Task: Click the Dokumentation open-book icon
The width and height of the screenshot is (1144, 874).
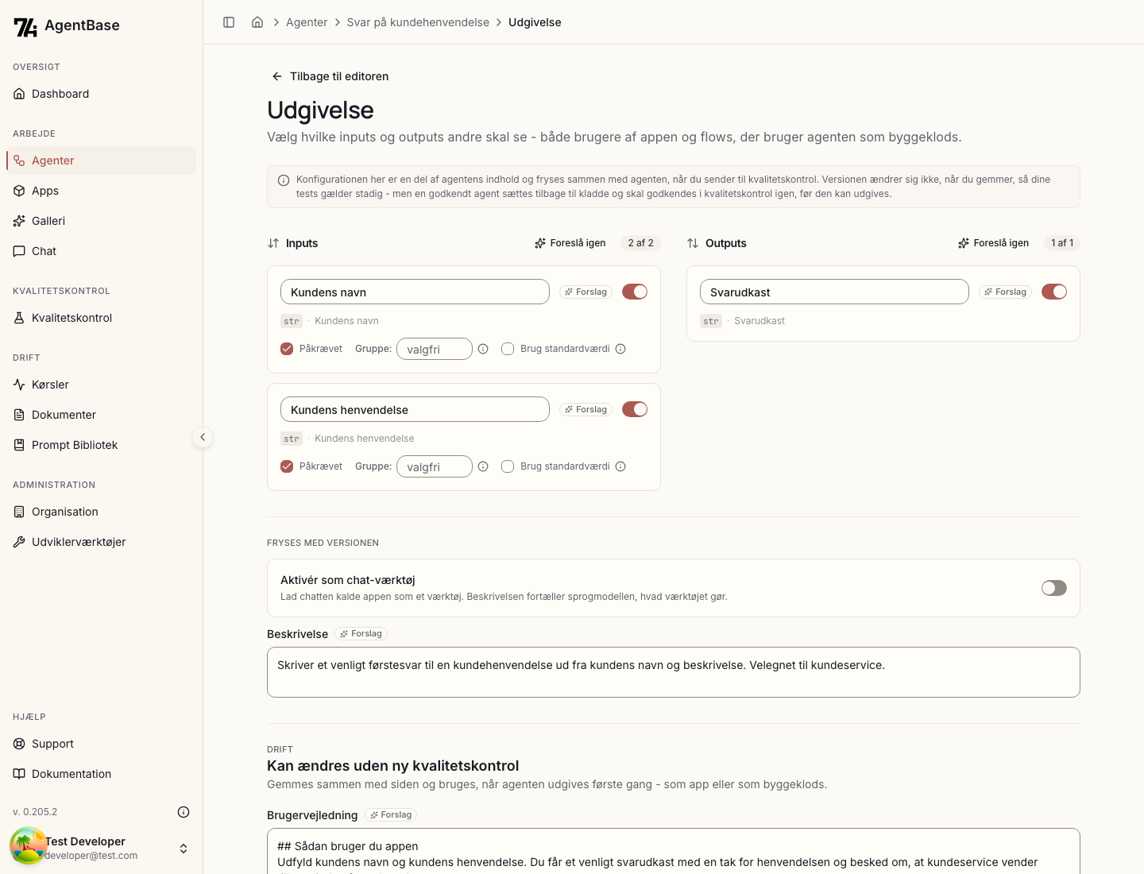Action: click(x=19, y=774)
